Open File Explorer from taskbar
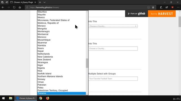This screenshot has width=181, height=101. pos(11,98)
